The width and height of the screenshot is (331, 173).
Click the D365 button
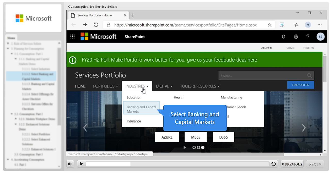pos(223,137)
